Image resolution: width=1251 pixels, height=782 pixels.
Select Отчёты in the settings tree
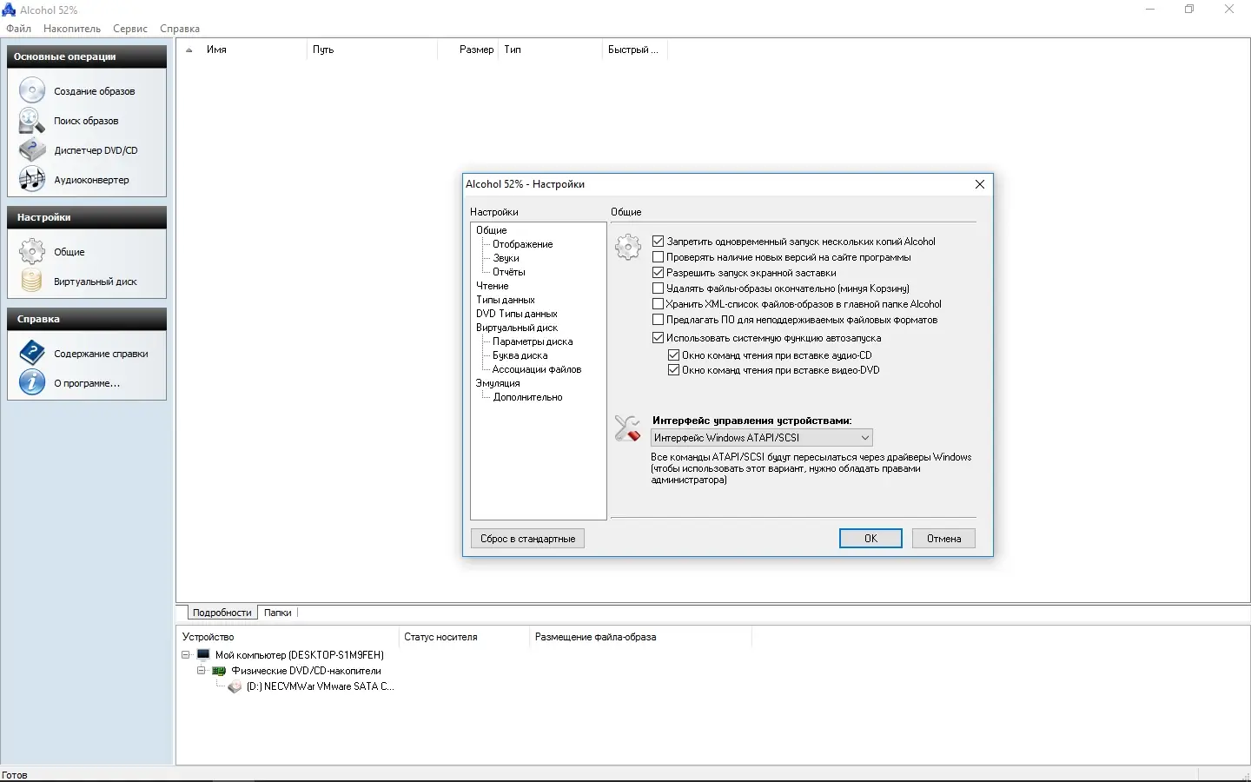(509, 272)
